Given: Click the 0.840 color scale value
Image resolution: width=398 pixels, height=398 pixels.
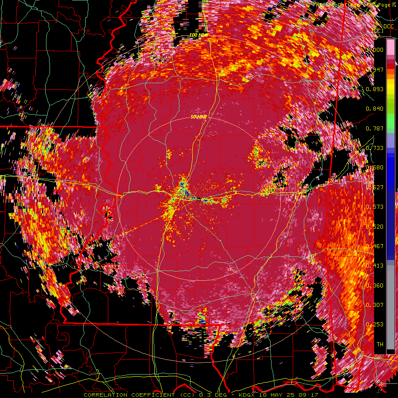Looking at the screenshot, I should coord(375,109).
